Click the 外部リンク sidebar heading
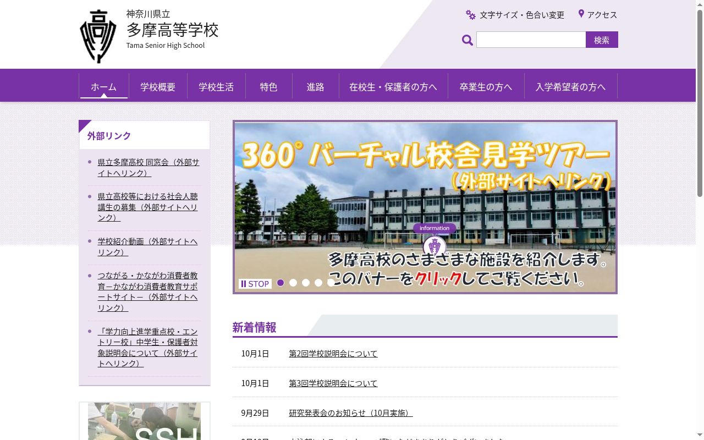Image resolution: width=704 pixels, height=440 pixels. click(109, 136)
